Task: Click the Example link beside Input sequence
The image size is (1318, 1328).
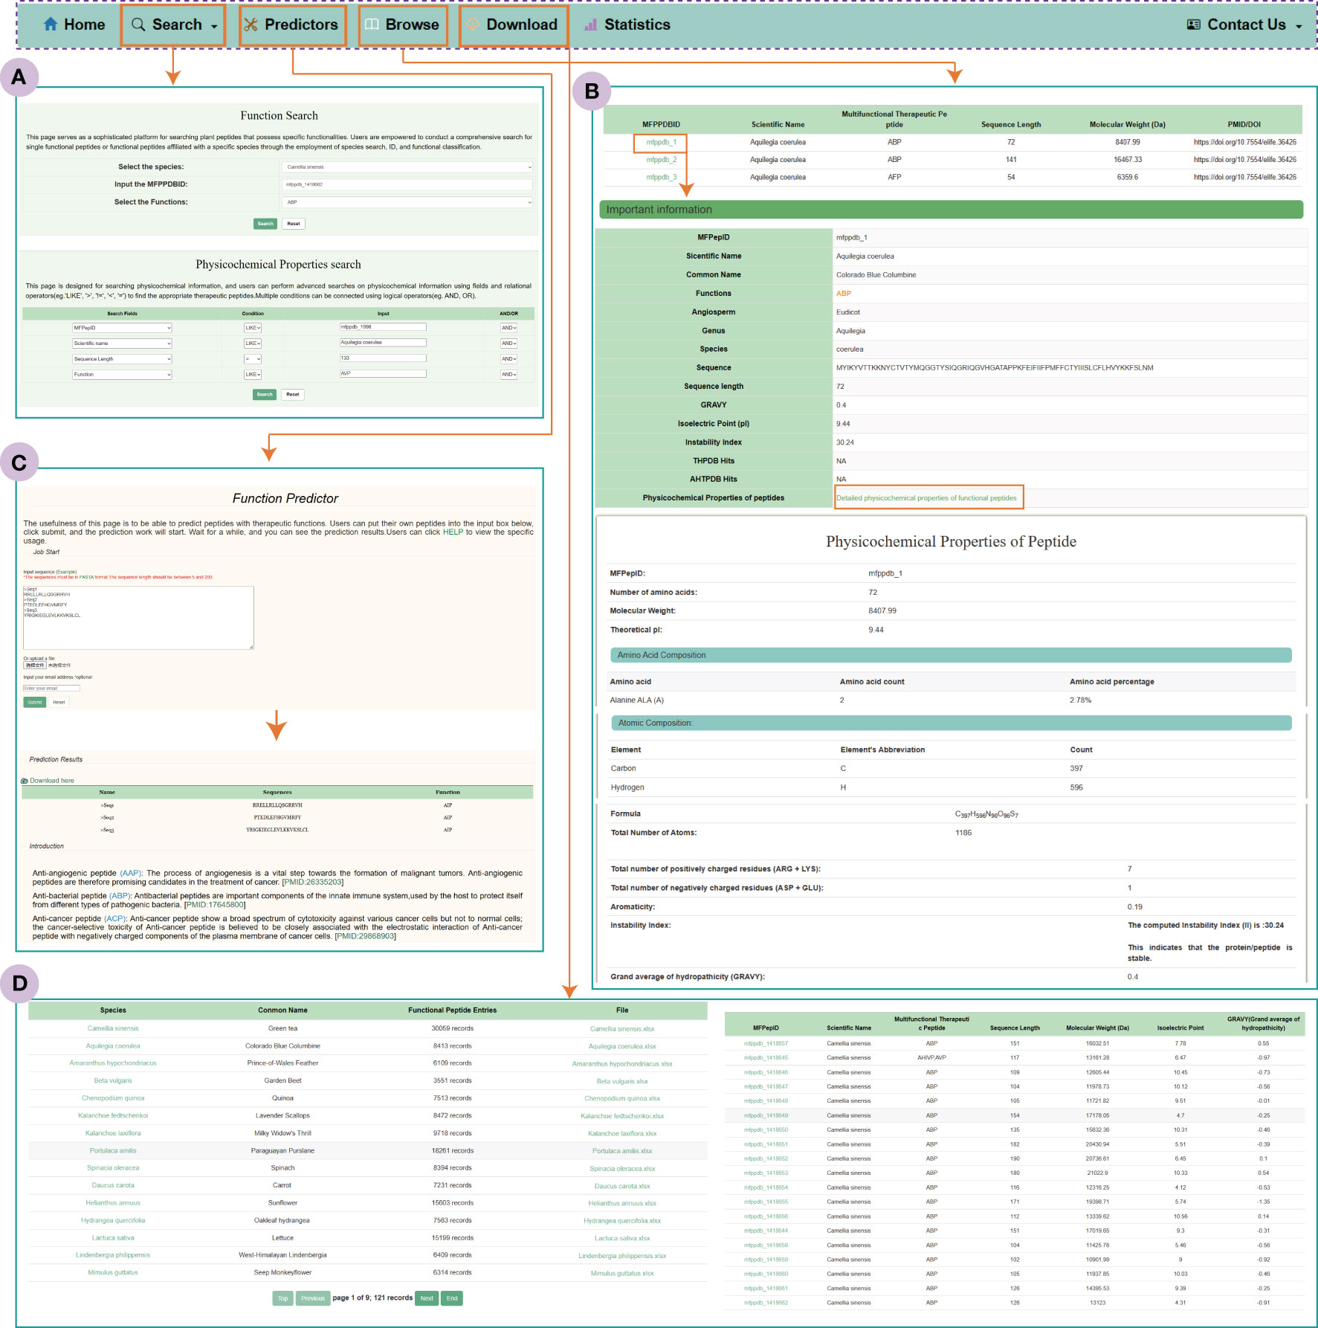Action: pos(66,572)
